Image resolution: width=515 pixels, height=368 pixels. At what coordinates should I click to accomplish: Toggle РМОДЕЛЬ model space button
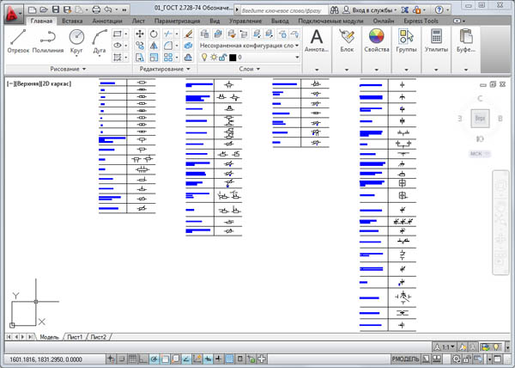[404, 358]
